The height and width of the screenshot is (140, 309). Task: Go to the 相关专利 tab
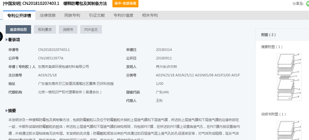click(x=150, y=15)
